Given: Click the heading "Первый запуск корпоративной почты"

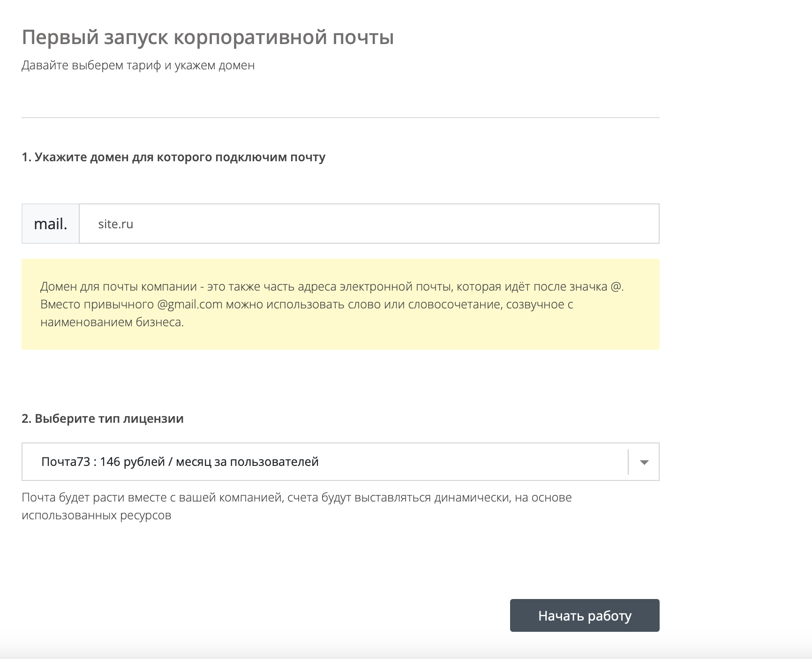Looking at the screenshot, I should click(208, 37).
